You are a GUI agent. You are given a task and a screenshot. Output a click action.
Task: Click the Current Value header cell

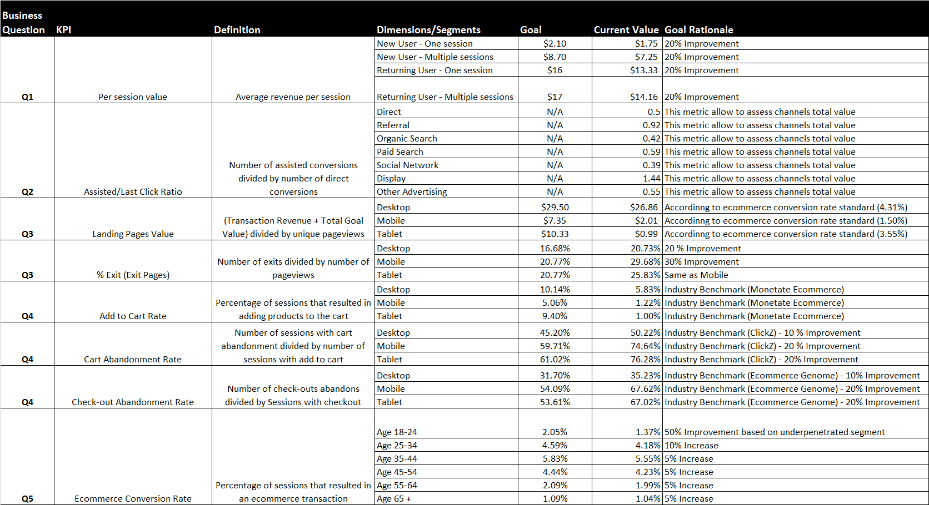click(626, 30)
